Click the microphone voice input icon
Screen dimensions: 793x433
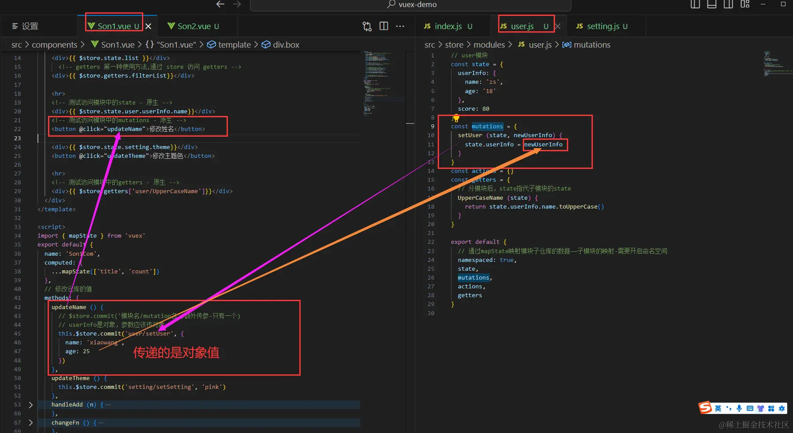click(739, 408)
